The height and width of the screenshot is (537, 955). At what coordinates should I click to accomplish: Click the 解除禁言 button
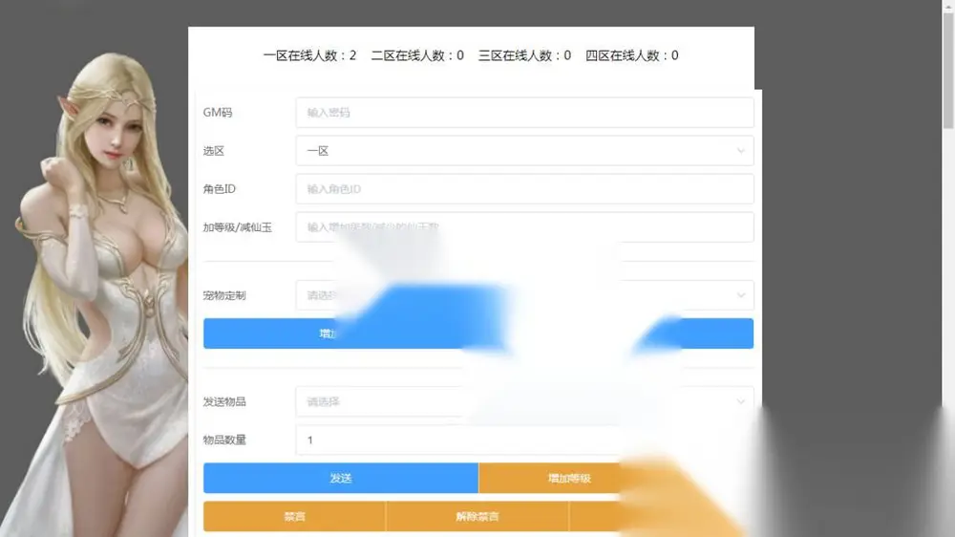point(477,516)
